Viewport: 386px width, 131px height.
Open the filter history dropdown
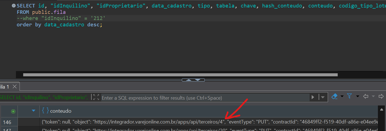pyautogui.click(x=323, y=97)
